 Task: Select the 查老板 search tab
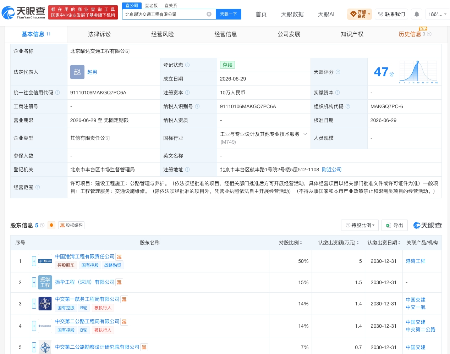[151, 6]
